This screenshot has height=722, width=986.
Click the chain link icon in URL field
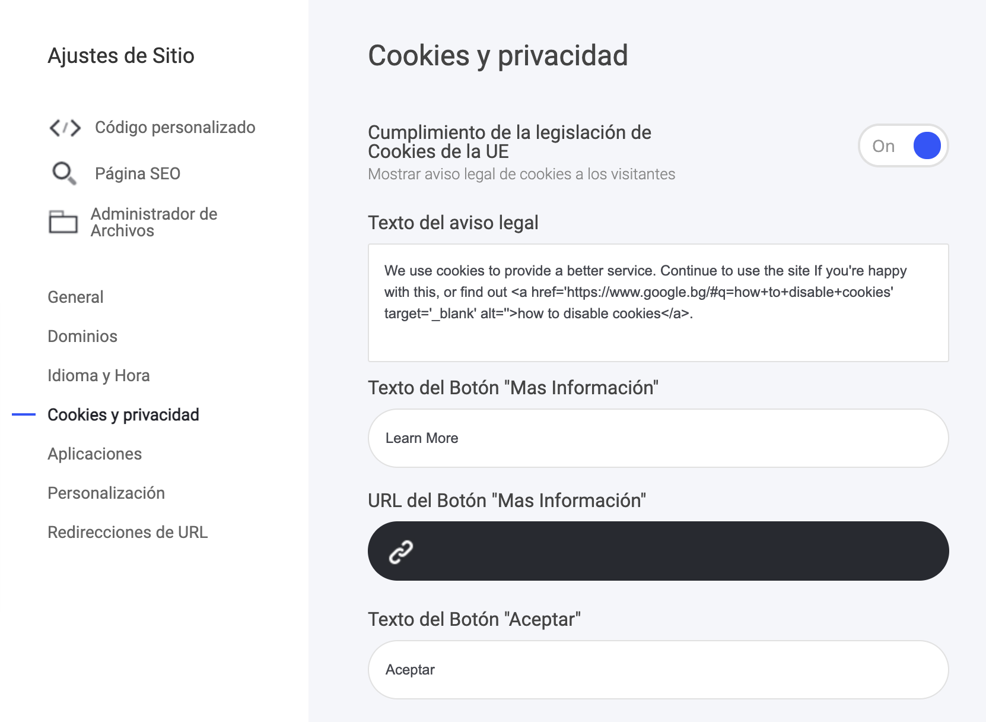[x=401, y=552]
